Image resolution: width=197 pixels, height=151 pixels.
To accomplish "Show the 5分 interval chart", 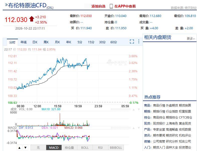I will [x=80, y=42].
